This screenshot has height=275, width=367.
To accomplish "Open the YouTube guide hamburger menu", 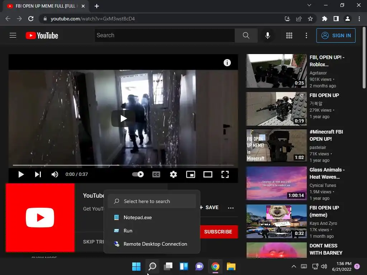I will pyautogui.click(x=13, y=35).
